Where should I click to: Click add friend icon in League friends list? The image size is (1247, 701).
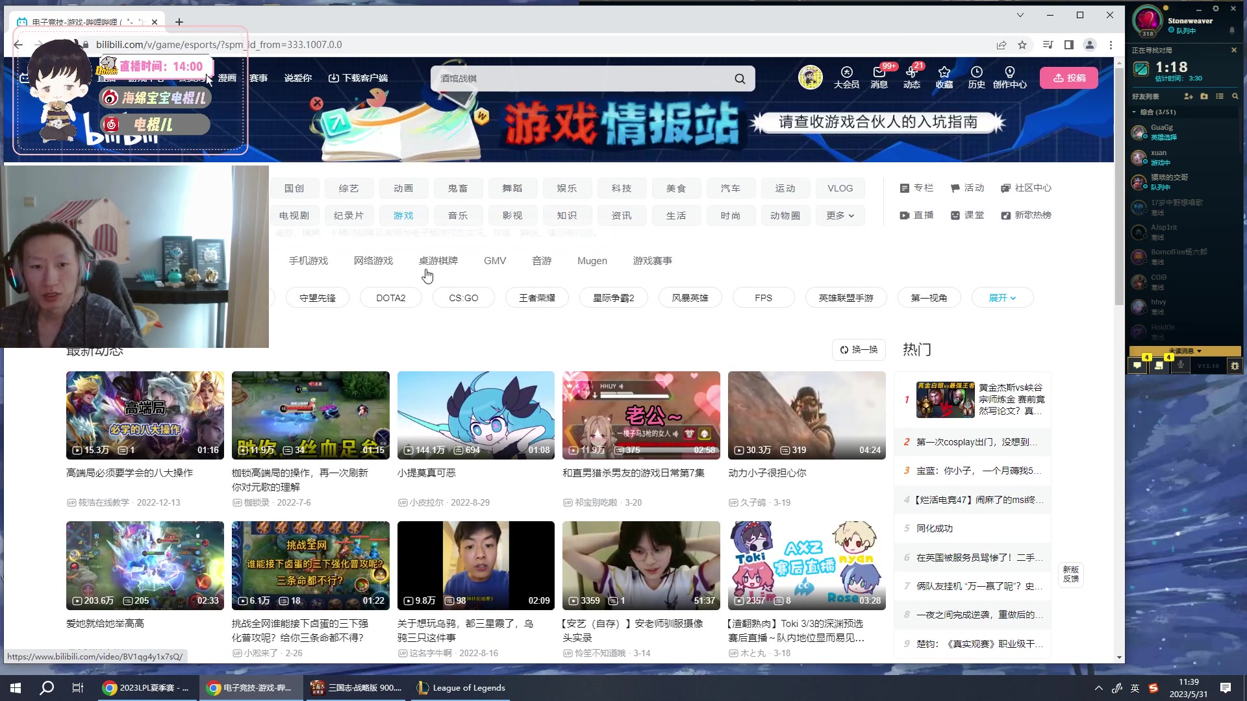tap(1189, 96)
